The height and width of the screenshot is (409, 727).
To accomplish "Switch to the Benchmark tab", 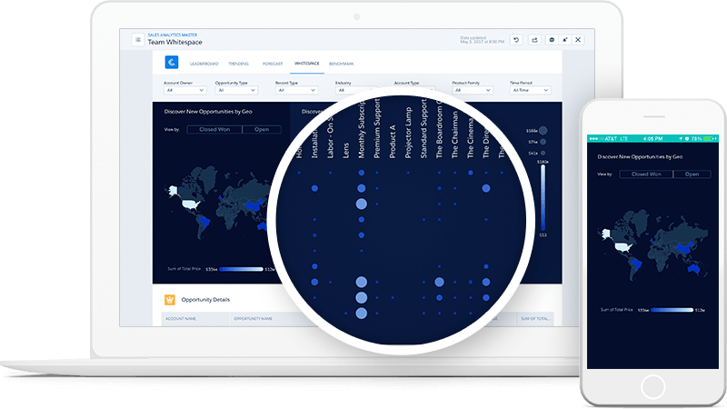I will [342, 64].
